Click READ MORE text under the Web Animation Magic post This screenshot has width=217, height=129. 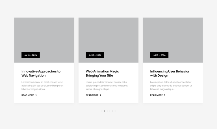point(92,95)
